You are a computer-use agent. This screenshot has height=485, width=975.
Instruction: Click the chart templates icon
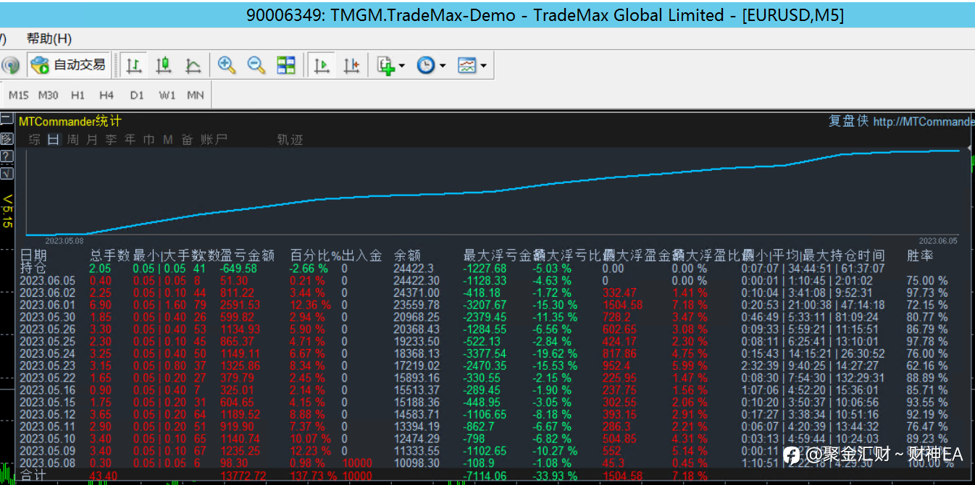click(466, 66)
